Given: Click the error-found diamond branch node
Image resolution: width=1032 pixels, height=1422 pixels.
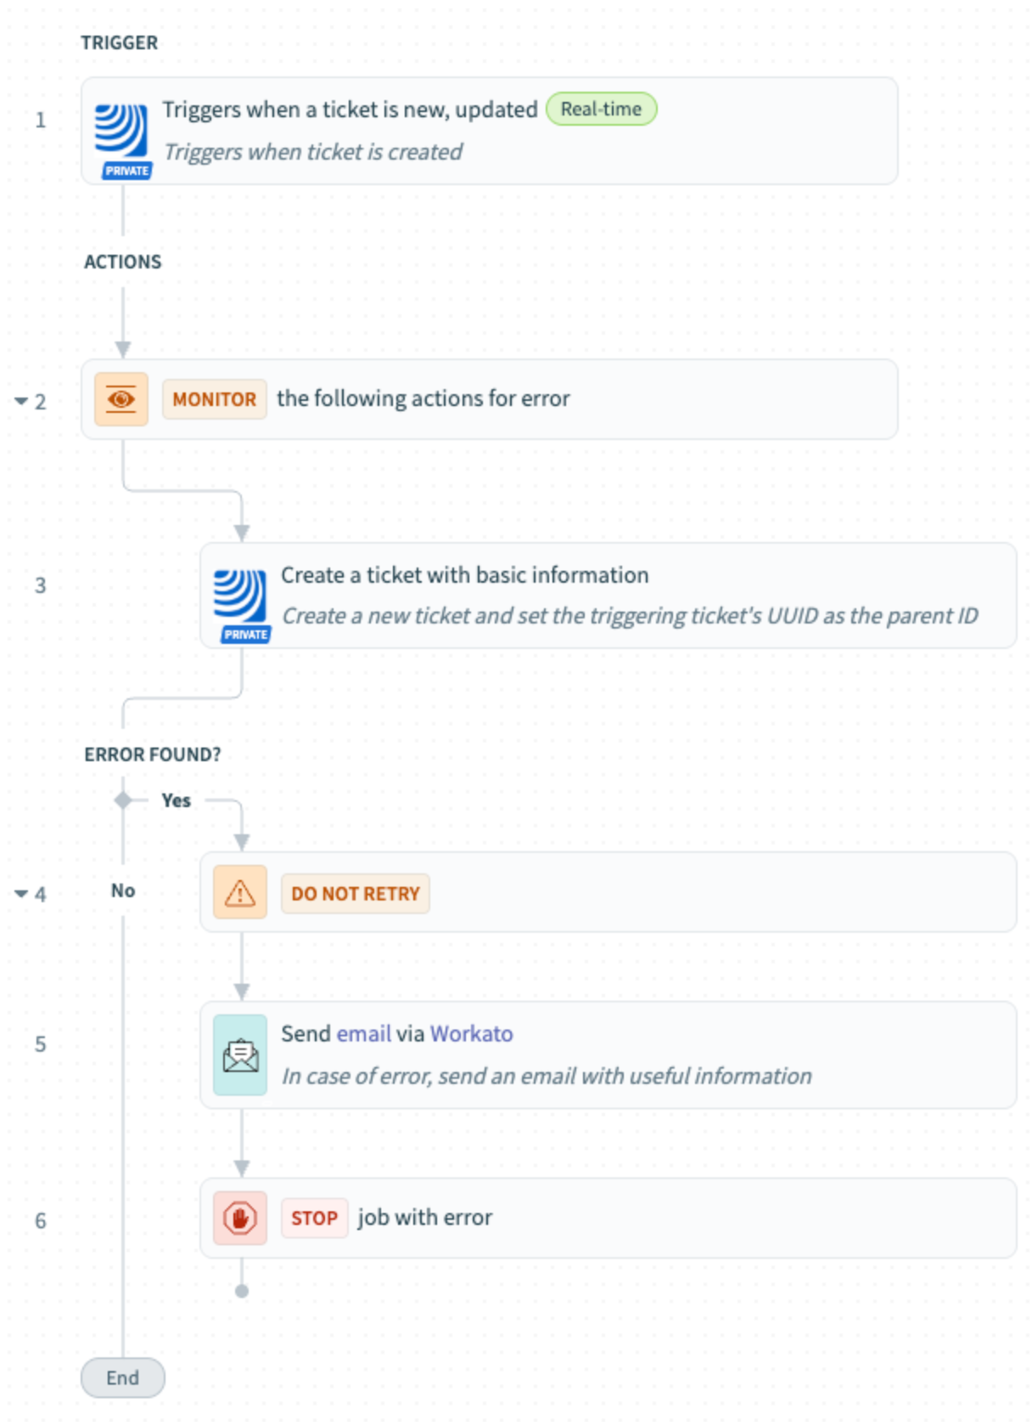Looking at the screenshot, I should (x=123, y=800).
